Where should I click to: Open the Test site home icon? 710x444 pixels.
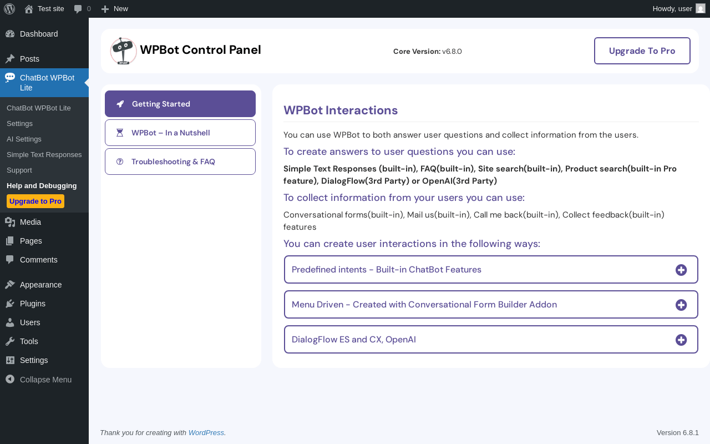pyautogui.click(x=29, y=9)
